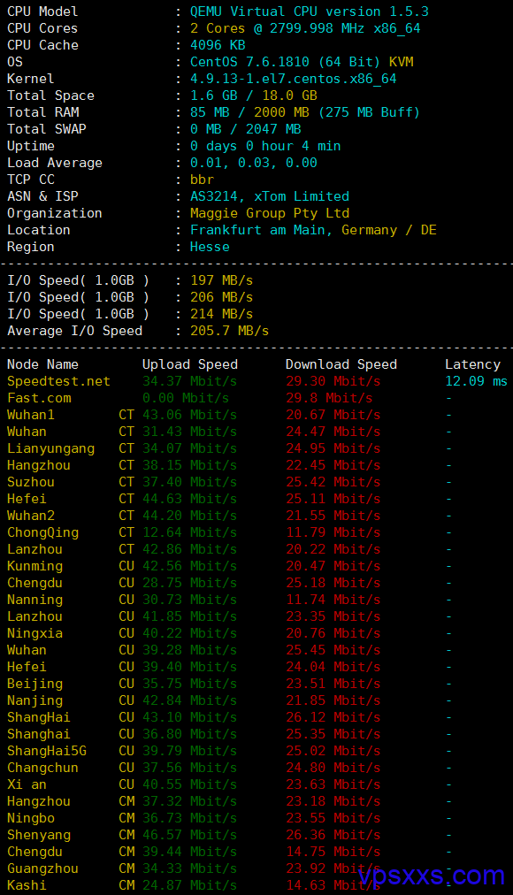Click the "CPU Model" label
This screenshot has height=895, width=513.
(42, 11)
